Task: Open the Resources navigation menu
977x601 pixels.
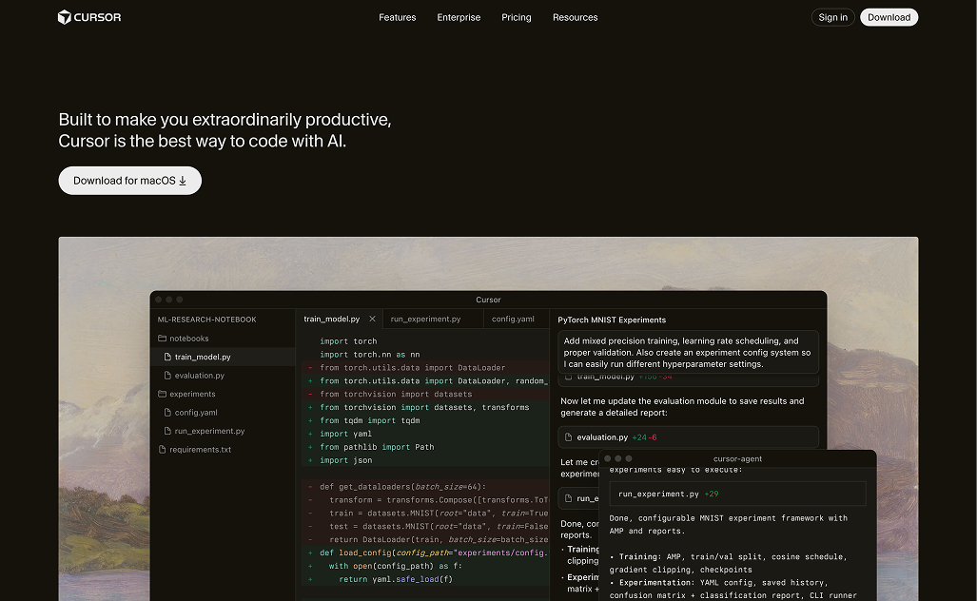Action: (575, 17)
